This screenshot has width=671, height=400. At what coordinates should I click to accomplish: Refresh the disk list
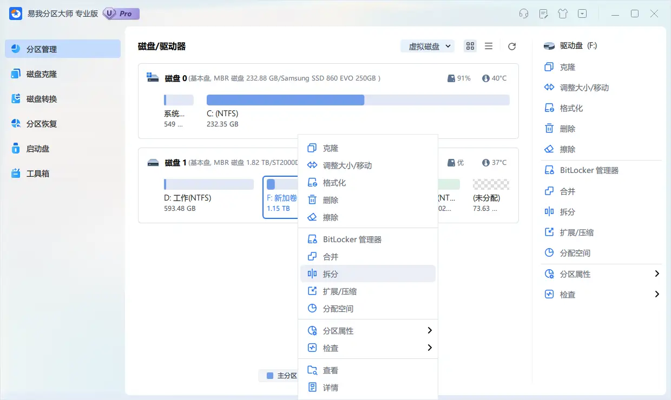click(x=511, y=46)
